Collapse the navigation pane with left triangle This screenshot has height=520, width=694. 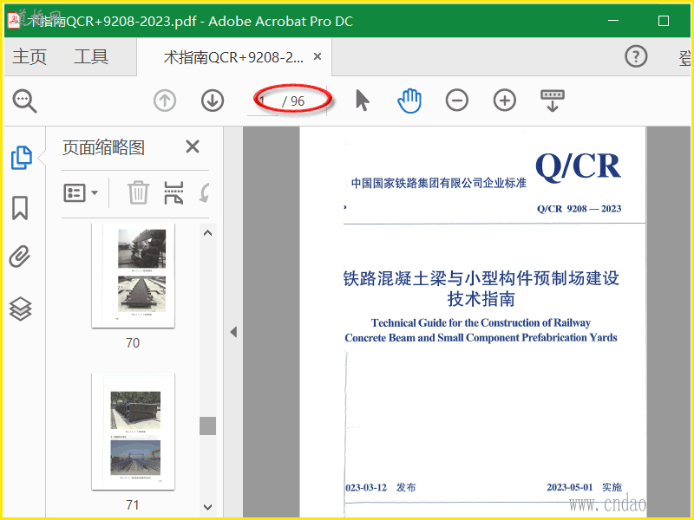pyautogui.click(x=233, y=332)
